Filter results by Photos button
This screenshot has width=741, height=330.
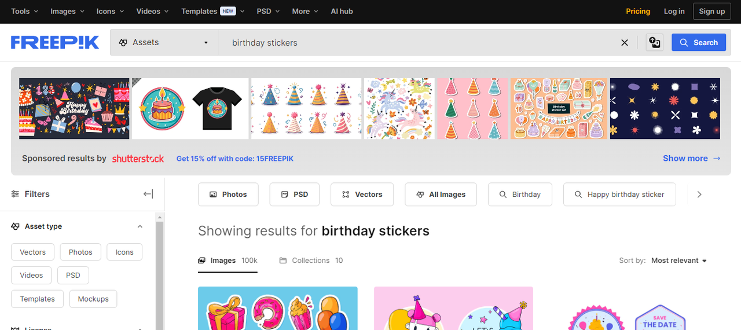tap(228, 195)
